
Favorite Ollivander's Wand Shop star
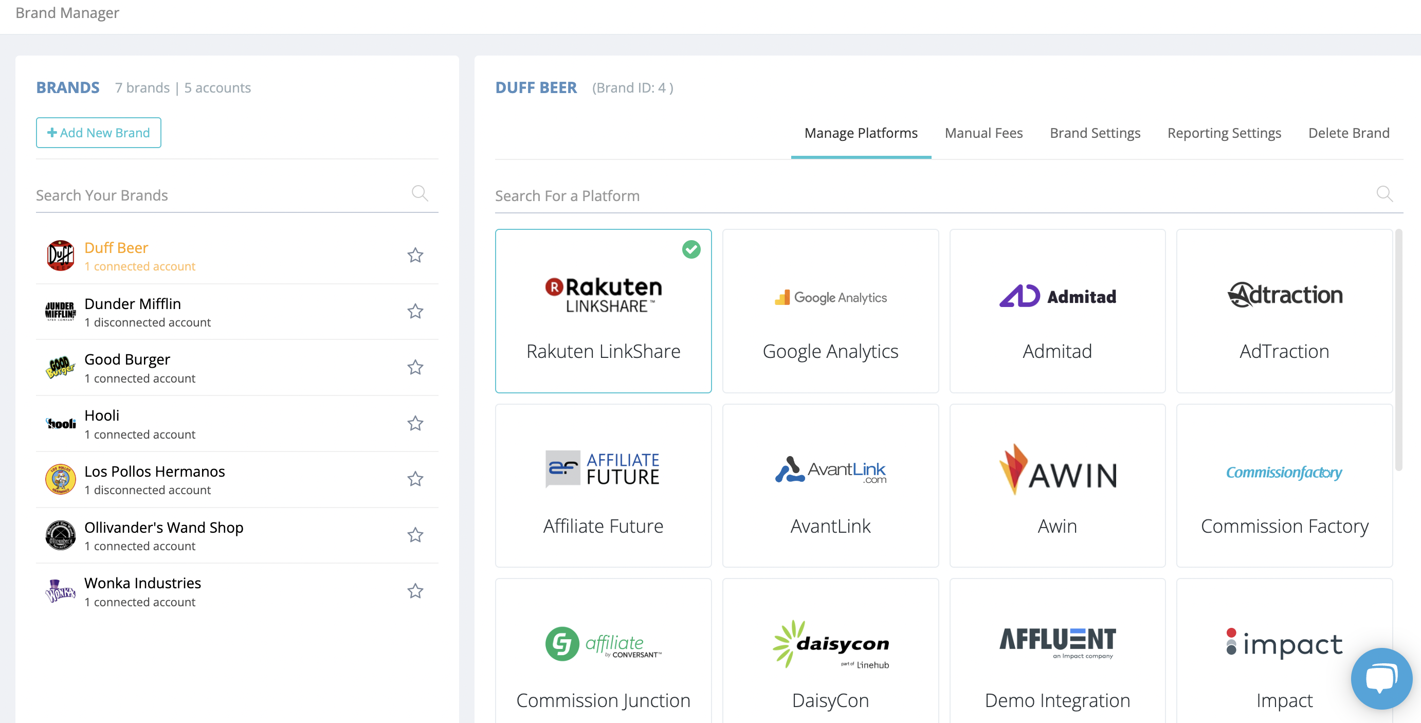coord(415,535)
